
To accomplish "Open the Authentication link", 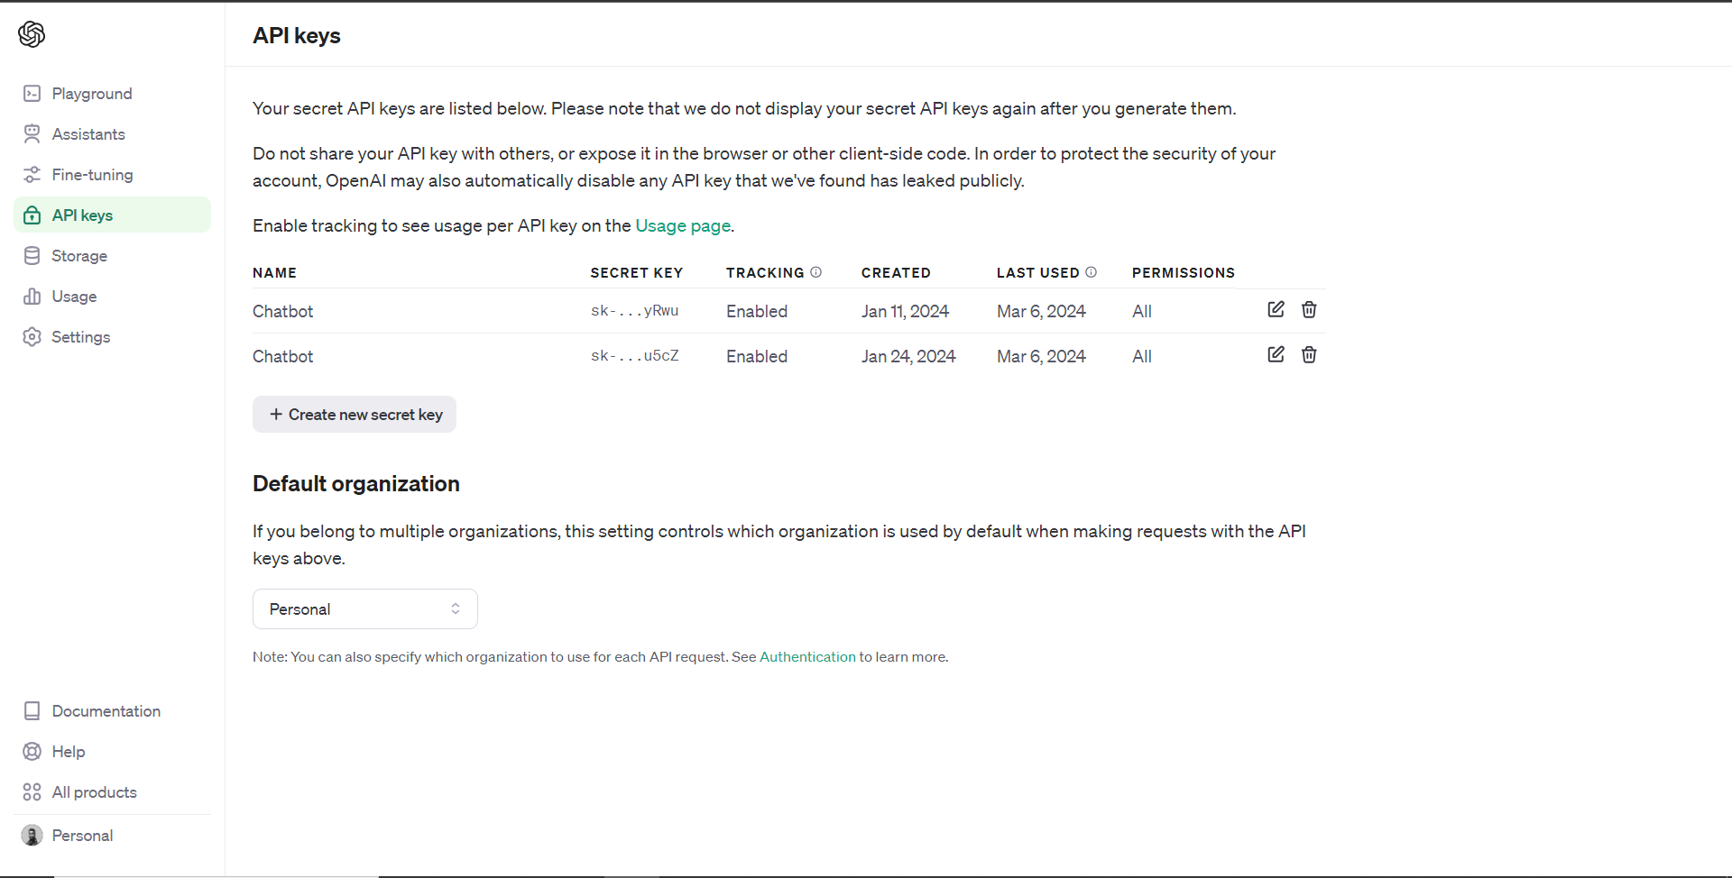I will pyautogui.click(x=807, y=657).
